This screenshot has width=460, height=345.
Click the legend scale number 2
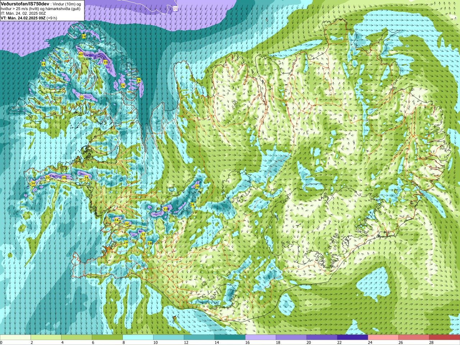click(32, 342)
